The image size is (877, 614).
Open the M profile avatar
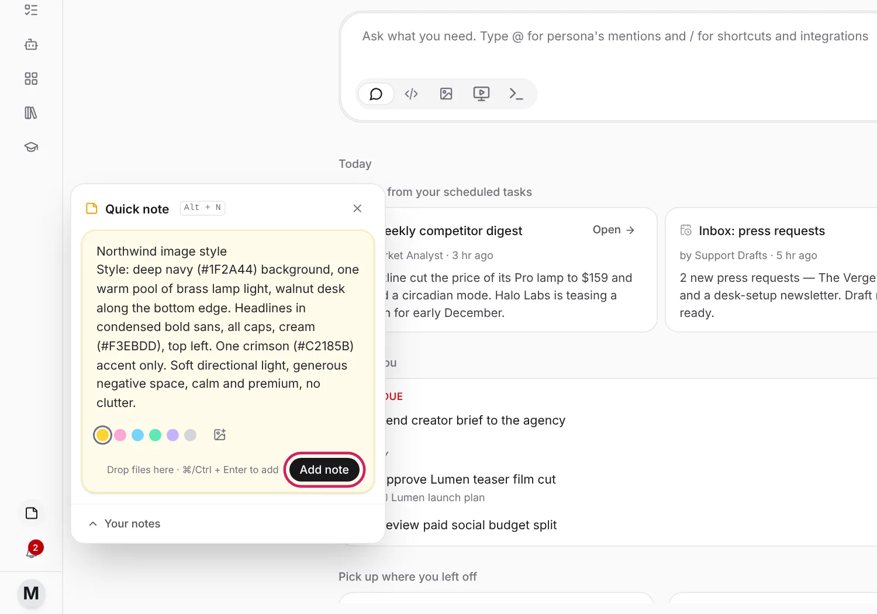click(x=31, y=593)
